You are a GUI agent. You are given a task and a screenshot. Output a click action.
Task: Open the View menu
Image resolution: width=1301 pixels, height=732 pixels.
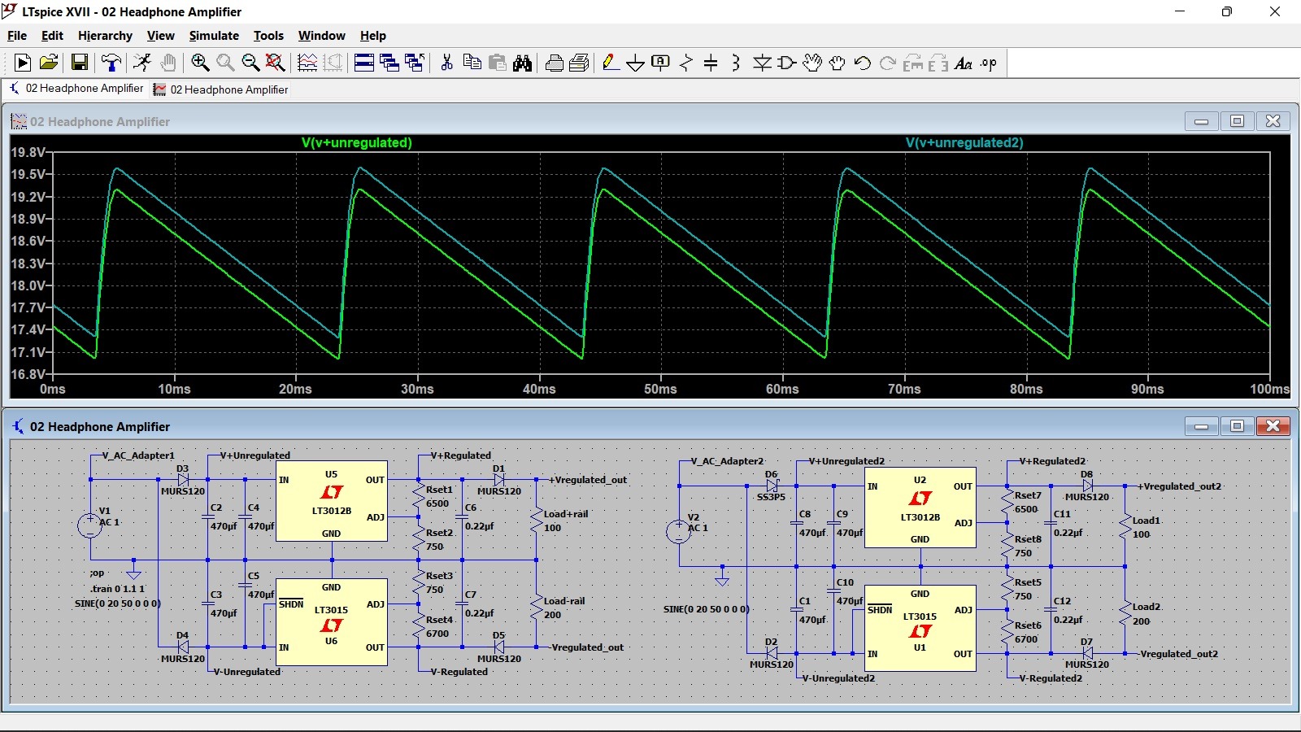(160, 36)
